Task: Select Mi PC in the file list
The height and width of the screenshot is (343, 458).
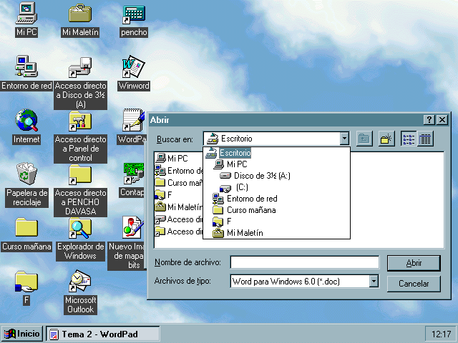Action: click(x=172, y=159)
